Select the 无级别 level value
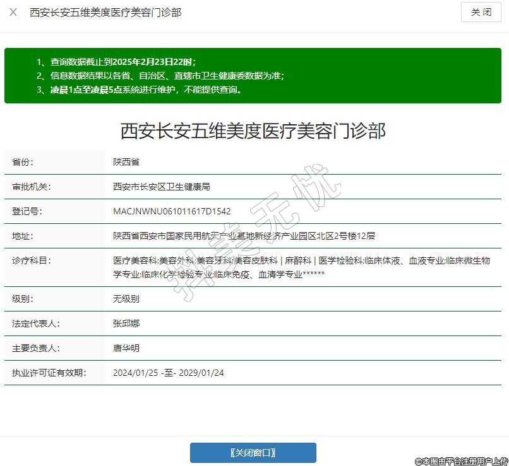 tap(126, 299)
